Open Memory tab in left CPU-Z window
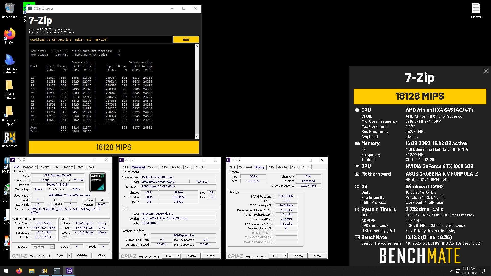491x276 pixels. pyautogui.click(x=44, y=167)
